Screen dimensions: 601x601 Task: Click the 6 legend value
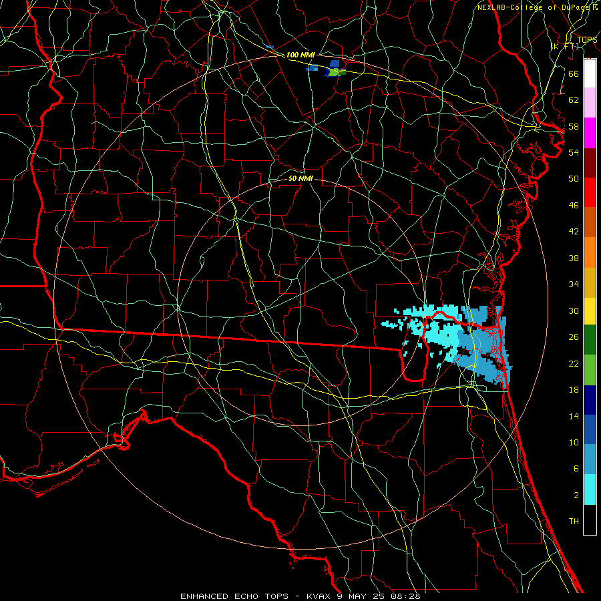point(576,468)
